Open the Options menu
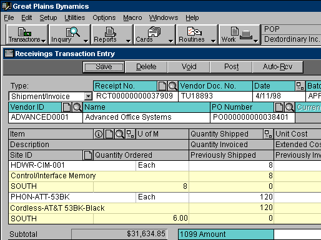This screenshot has width=321, height=240. pos(104,18)
